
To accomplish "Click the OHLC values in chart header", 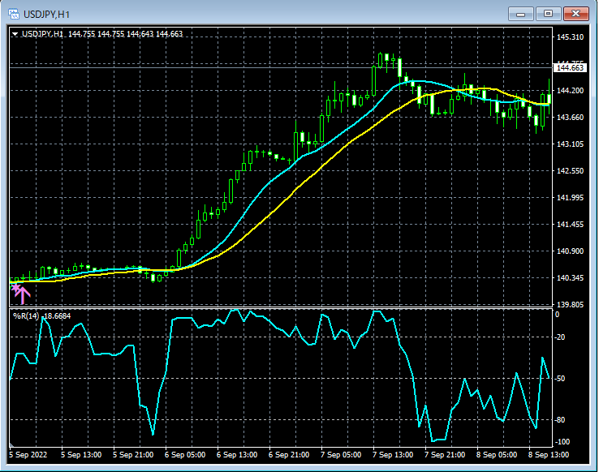I will click(x=126, y=34).
